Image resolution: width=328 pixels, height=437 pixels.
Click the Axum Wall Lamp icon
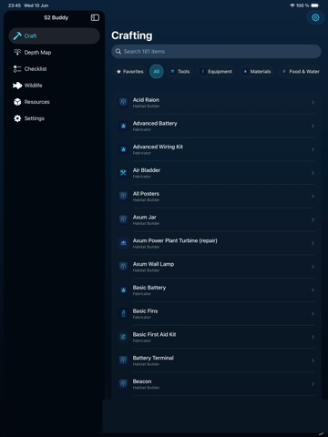pos(123,267)
